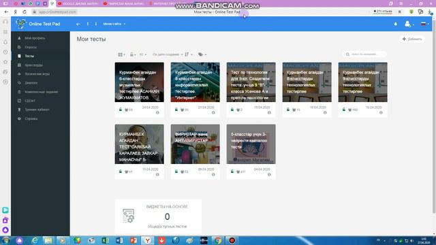Screen dimensions: 436x245
Task: Click the Online Test Pad logo
Action: (x=38, y=24)
